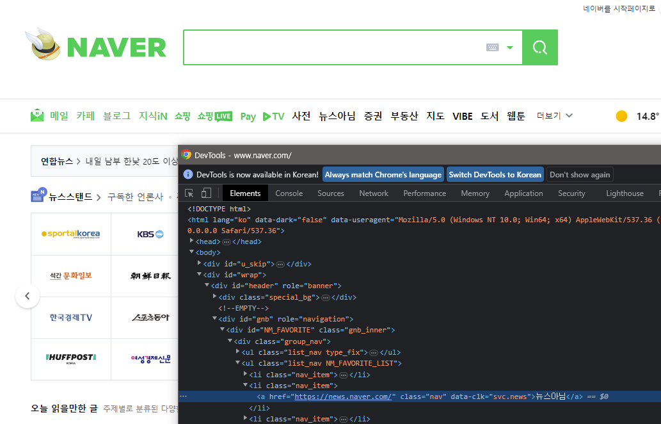Expand the div id u_skip node

[x=199, y=263]
